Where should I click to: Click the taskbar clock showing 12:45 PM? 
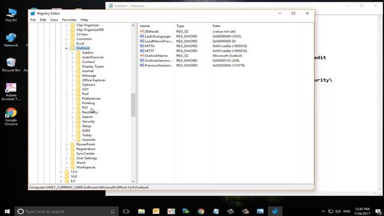[x=362, y=211]
